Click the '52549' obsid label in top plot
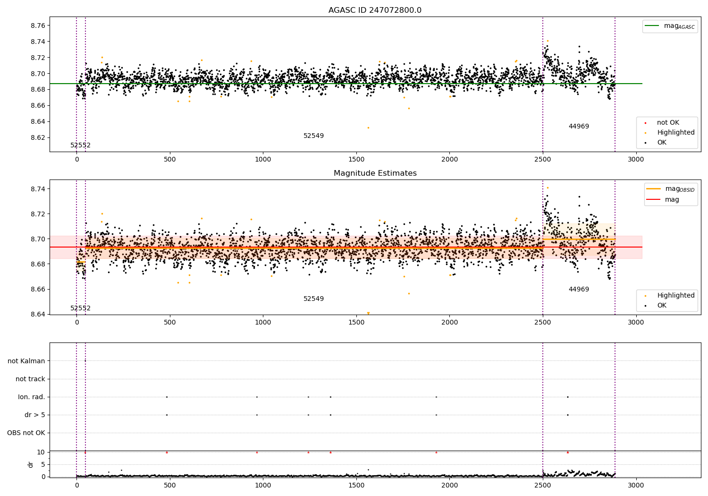 [314, 136]
